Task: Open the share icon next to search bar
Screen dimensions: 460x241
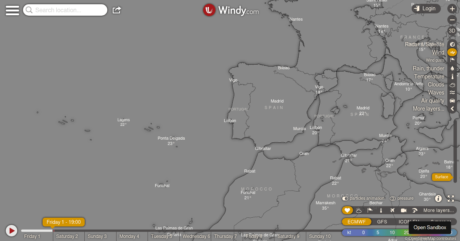Action: point(116,10)
